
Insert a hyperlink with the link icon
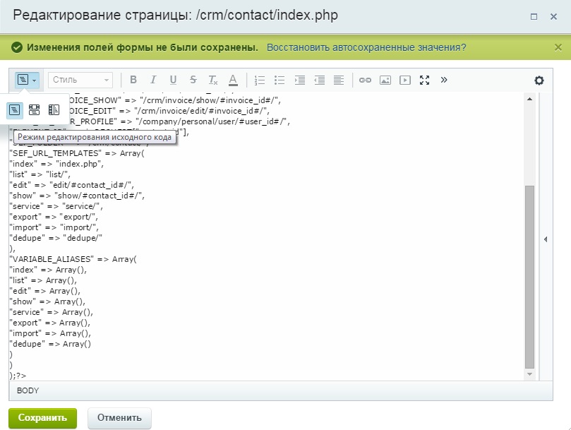tap(365, 80)
